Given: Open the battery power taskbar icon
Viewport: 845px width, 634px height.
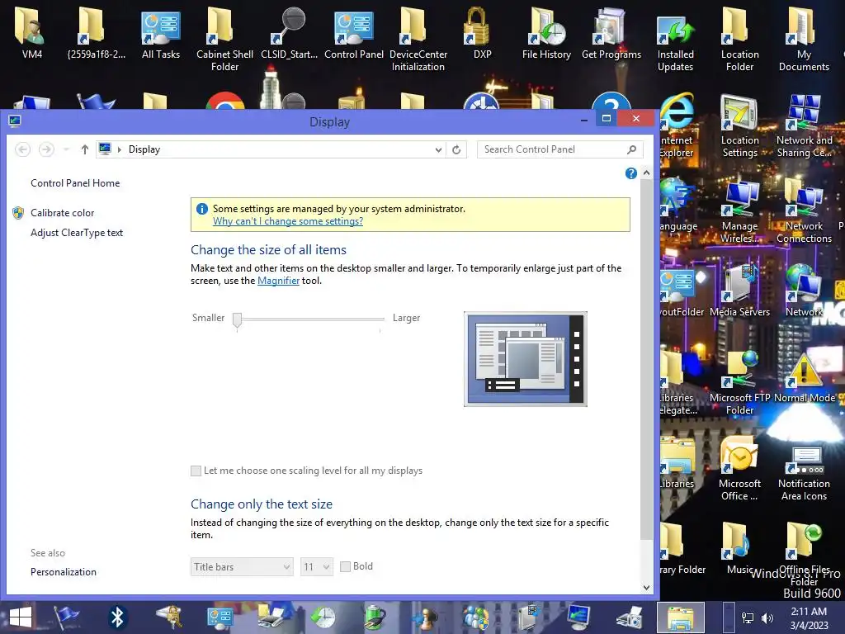Looking at the screenshot, I should point(374,617).
